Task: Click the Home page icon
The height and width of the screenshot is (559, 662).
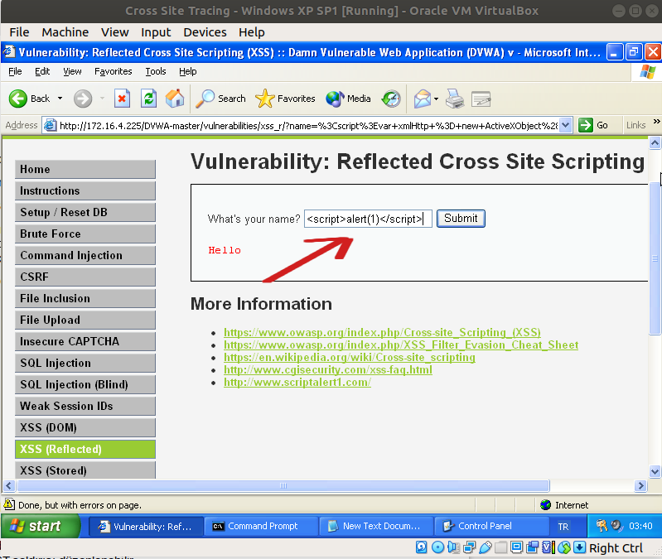Action: pyautogui.click(x=175, y=99)
